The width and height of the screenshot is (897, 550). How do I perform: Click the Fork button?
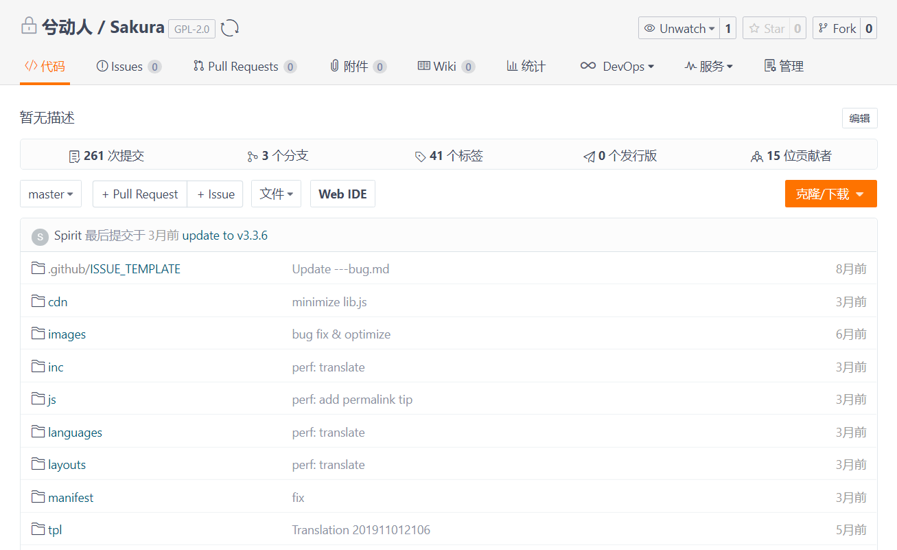(837, 28)
